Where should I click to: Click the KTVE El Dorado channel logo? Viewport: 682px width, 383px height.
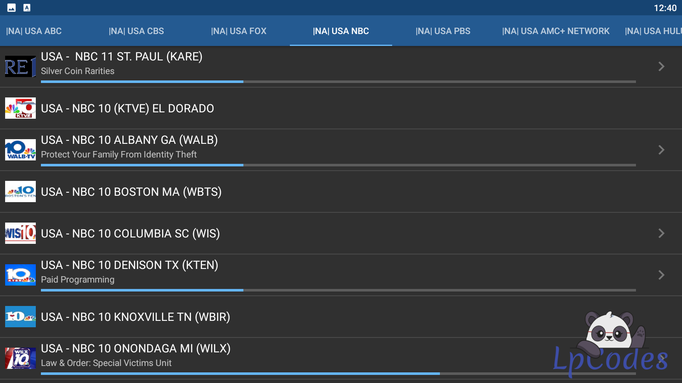click(x=20, y=108)
